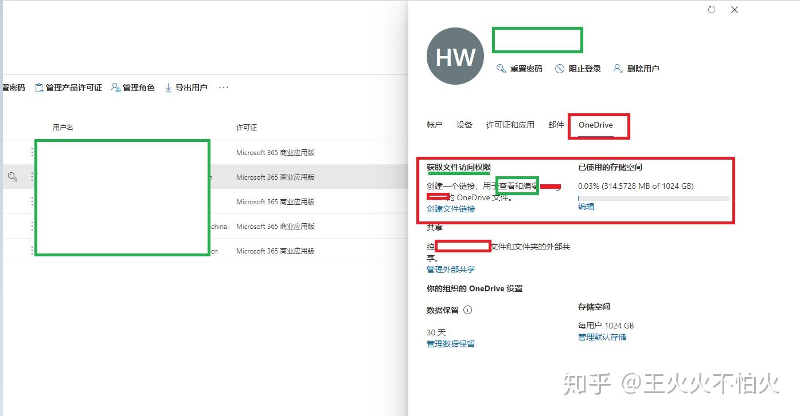Click the 0.03% (314.5728 MB of 1024 GB) text
The height and width of the screenshot is (416, 800).
(x=636, y=186)
